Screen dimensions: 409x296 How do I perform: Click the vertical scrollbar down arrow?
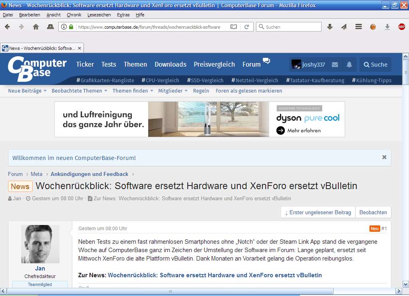click(x=406, y=284)
